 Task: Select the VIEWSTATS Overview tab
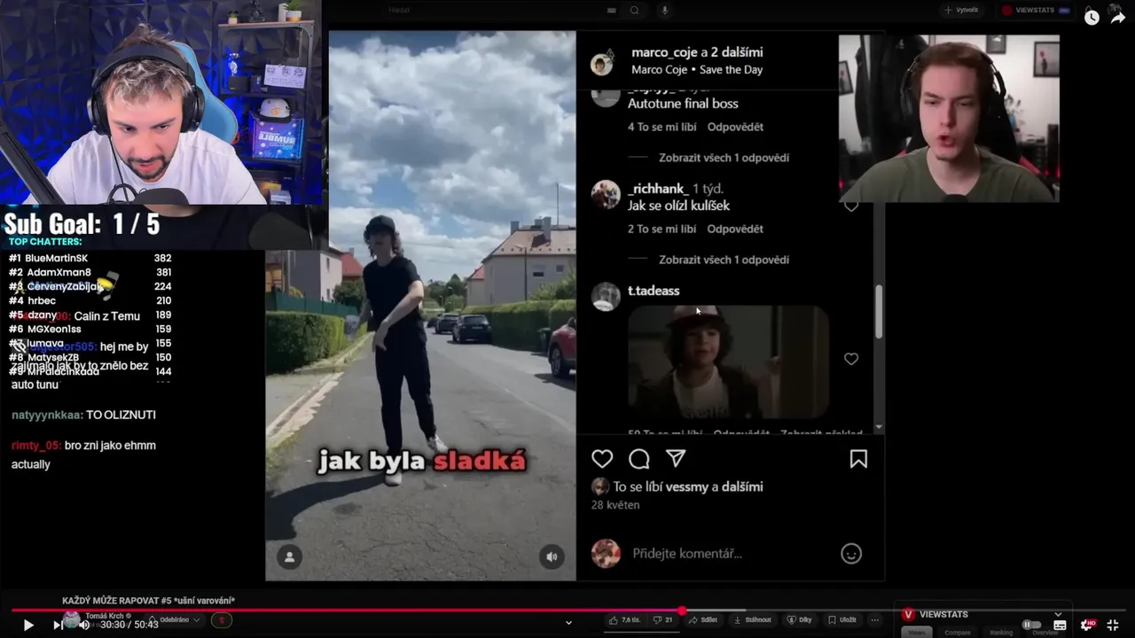coord(1045,633)
